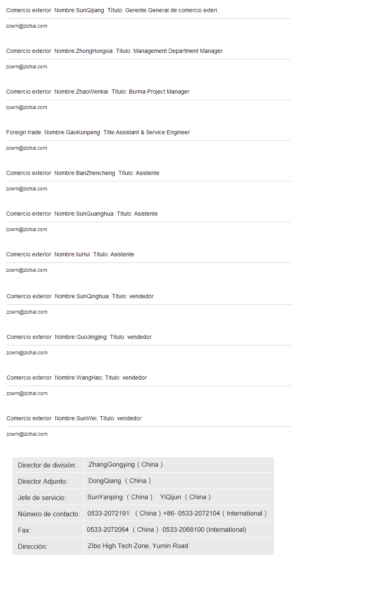Click the ZhaoWenkai Burma Project Manager line

(98, 92)
